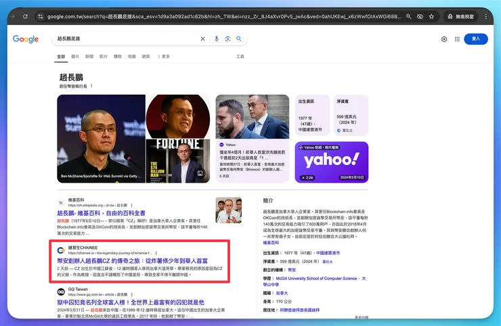Open 中國連雲港市 birthplace link in 簡介

pyautogui.click(x=328, y=253)
